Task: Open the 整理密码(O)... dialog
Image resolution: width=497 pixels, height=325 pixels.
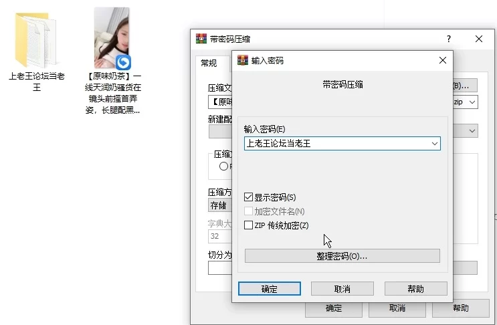Action: [x=342, y=256]
